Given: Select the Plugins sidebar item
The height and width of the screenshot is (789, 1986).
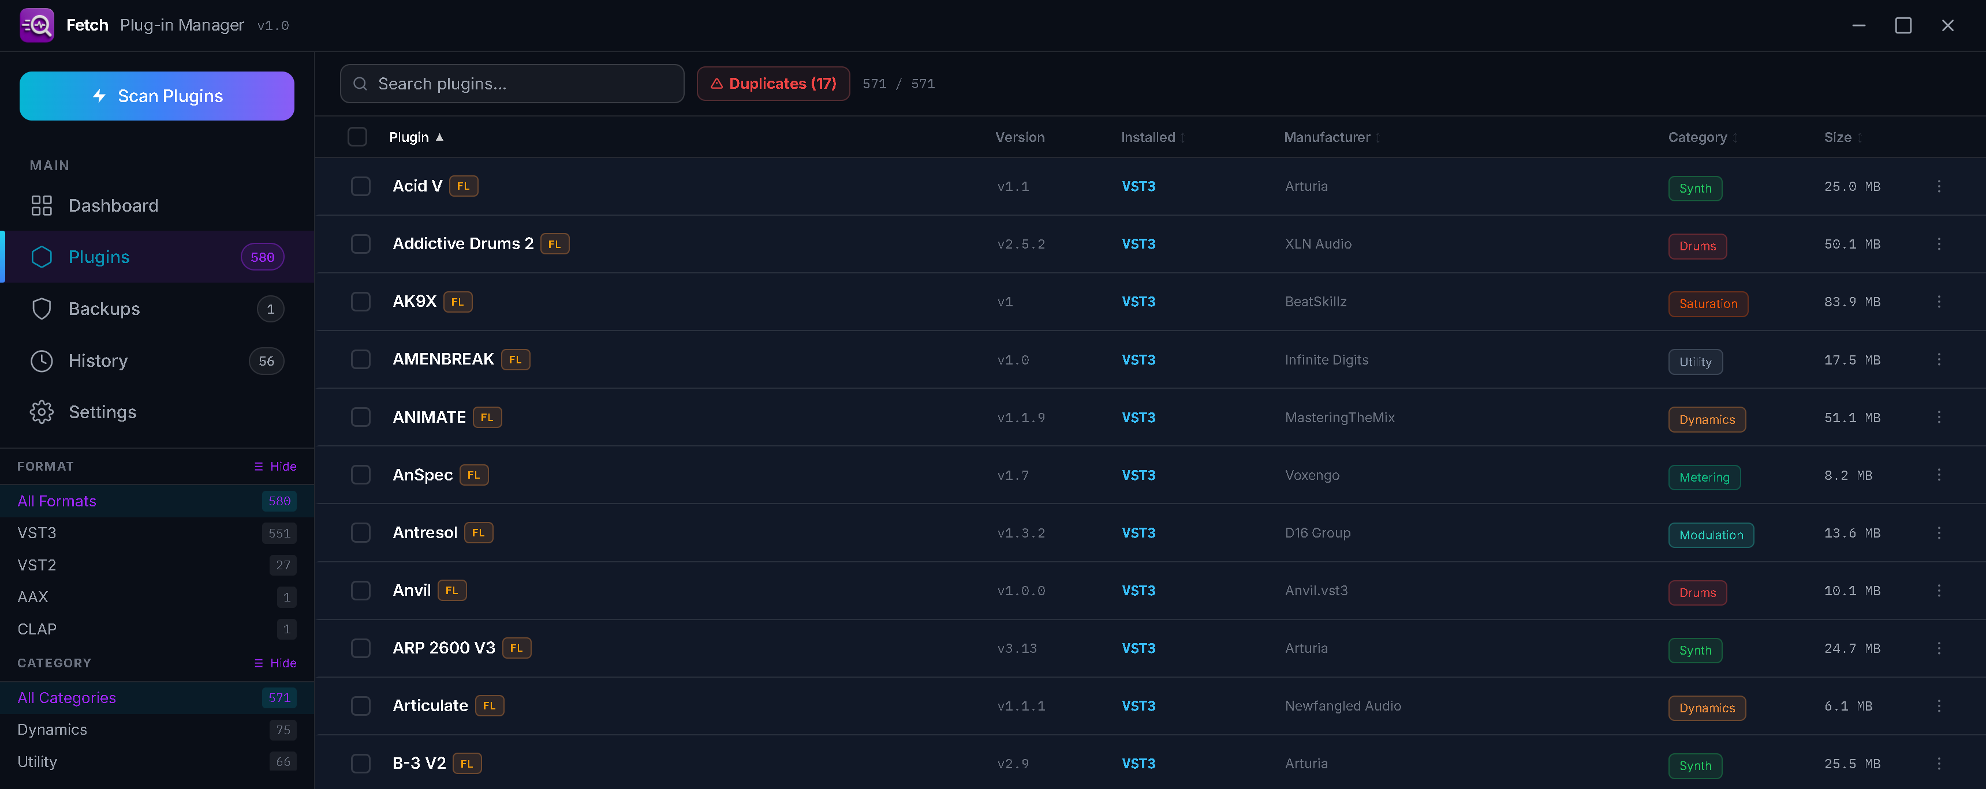Looking at the screenshot, I should tap(157, 257).
